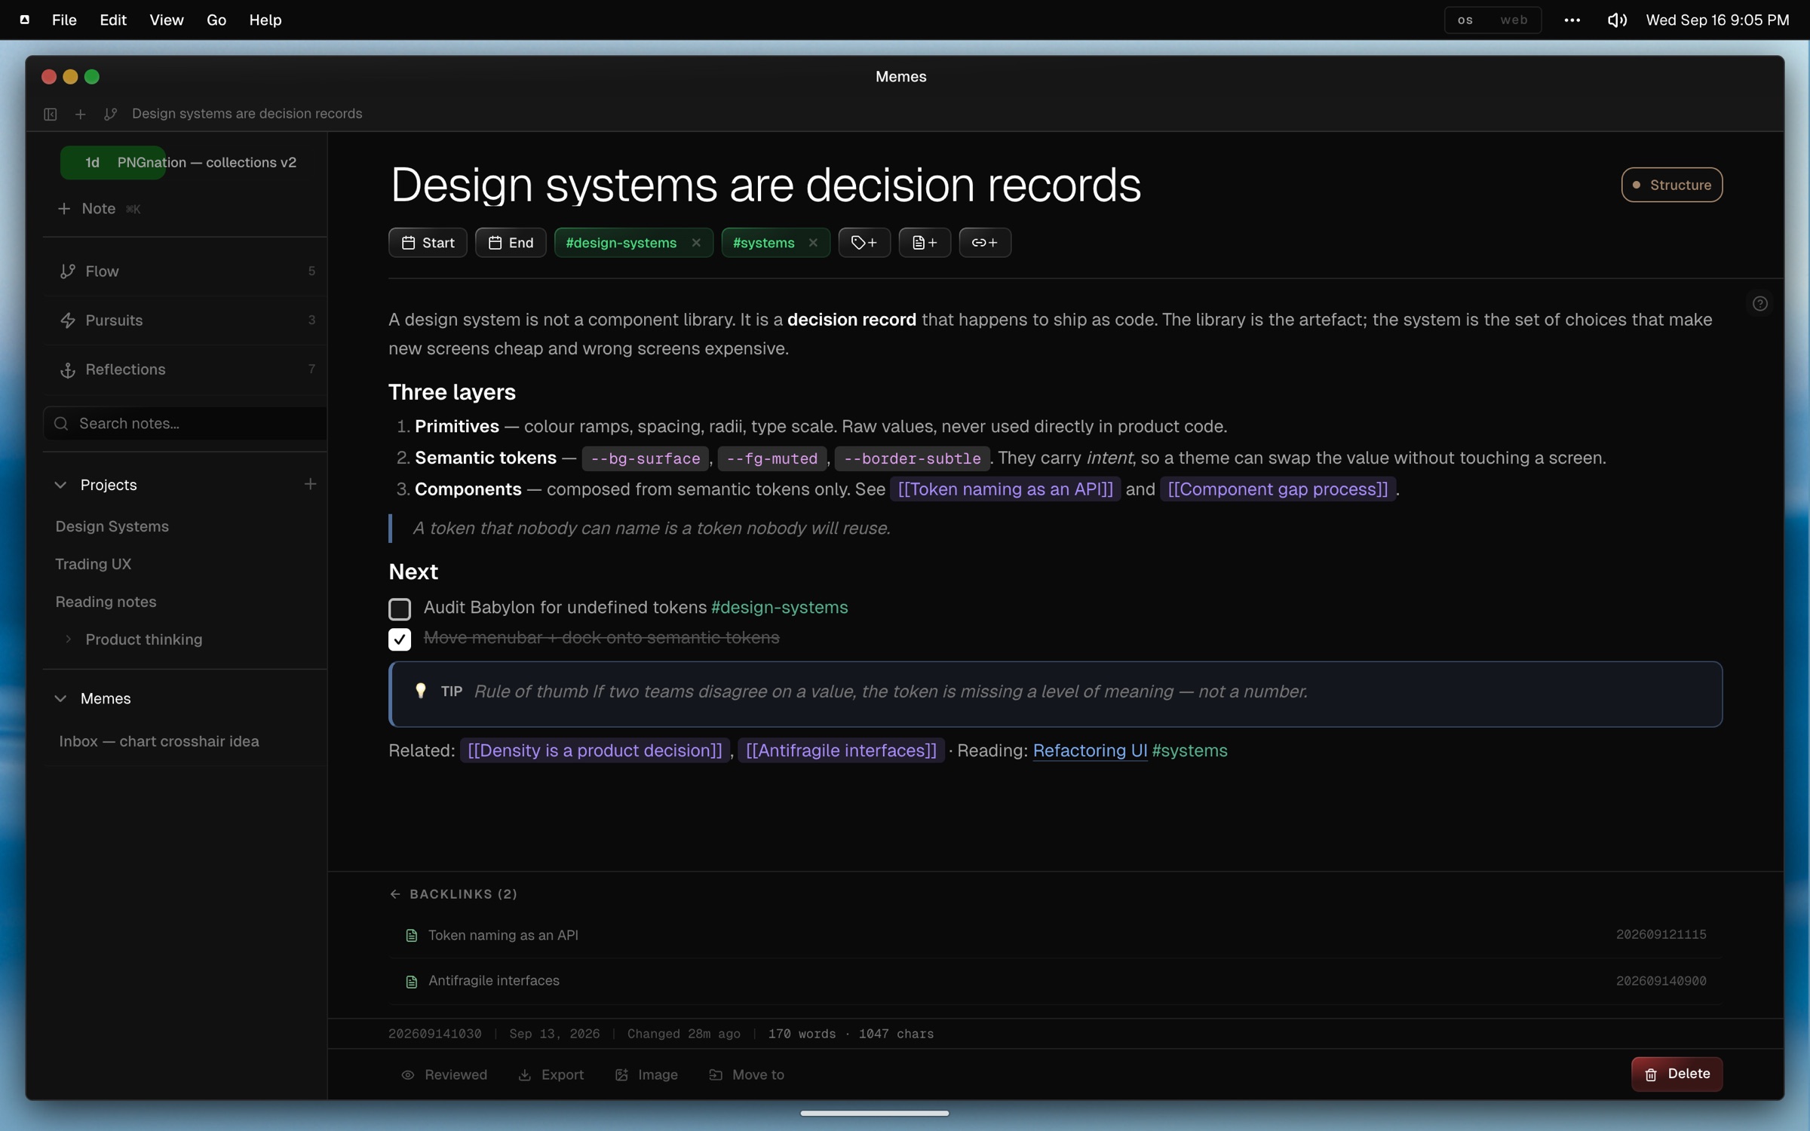Mark note as Reviewed

444,1075
